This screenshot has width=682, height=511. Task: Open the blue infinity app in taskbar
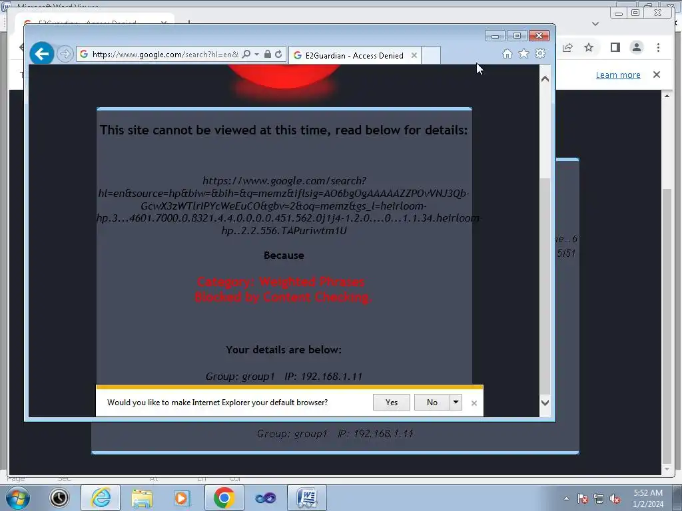coord(265,498)
